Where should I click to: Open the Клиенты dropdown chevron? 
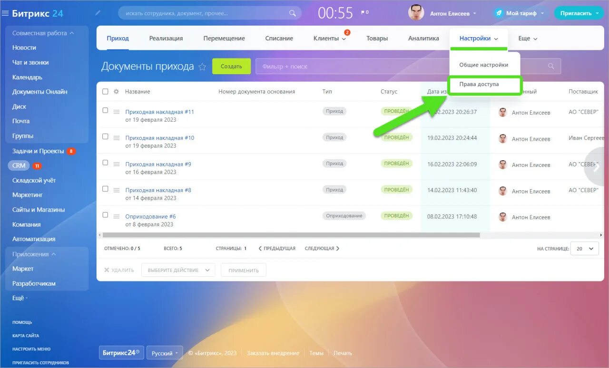(344, 39)
